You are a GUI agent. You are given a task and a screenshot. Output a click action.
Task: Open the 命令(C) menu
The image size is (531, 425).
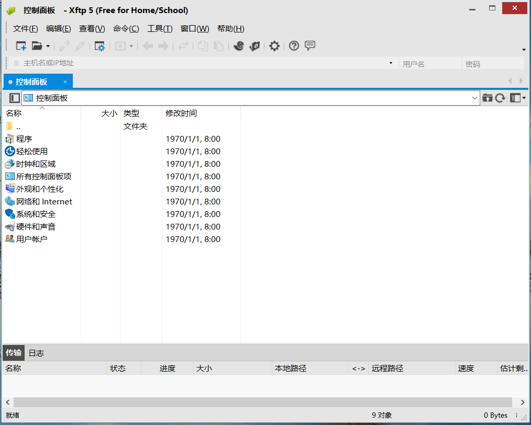pyautogui.click(x=126, y=29)
